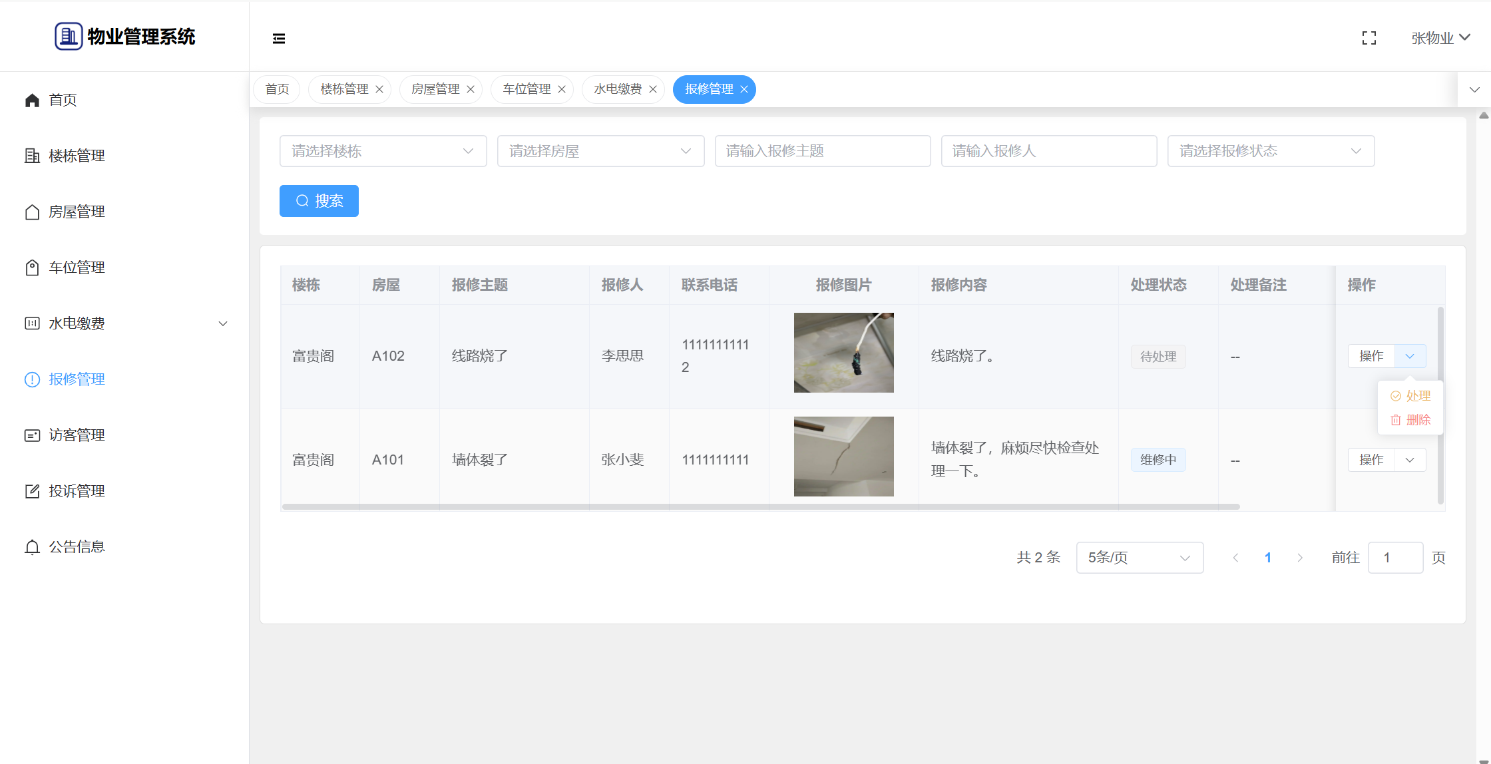The height and width of the screenshot is (764, 1491).
Task: Click the 请输入报修主题 input field
Action: [822, 151]
